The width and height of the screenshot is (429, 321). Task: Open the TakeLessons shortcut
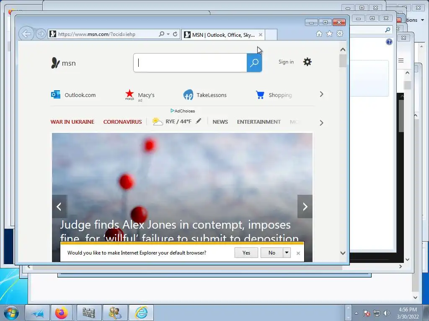(x=205, y=95)
